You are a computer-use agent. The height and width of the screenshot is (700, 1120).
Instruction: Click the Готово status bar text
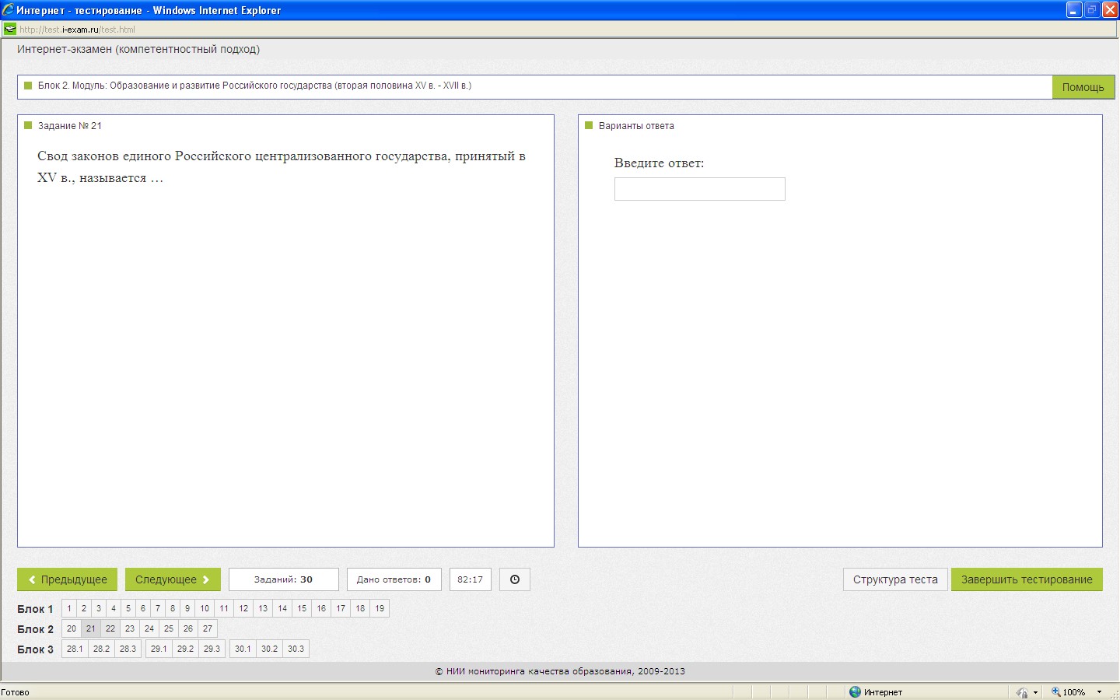tap(15, 692)
